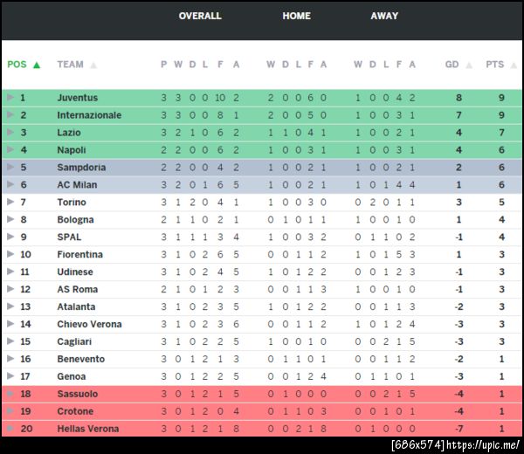Select the OVERALL header tab
Image resolution: width=524 pixels, height=454 pixels.
(x=200, y=16)
